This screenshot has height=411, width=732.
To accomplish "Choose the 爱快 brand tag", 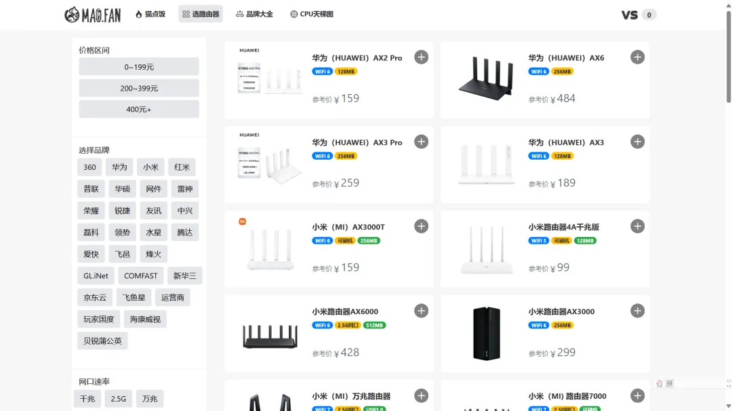I will tap(91, 254).
